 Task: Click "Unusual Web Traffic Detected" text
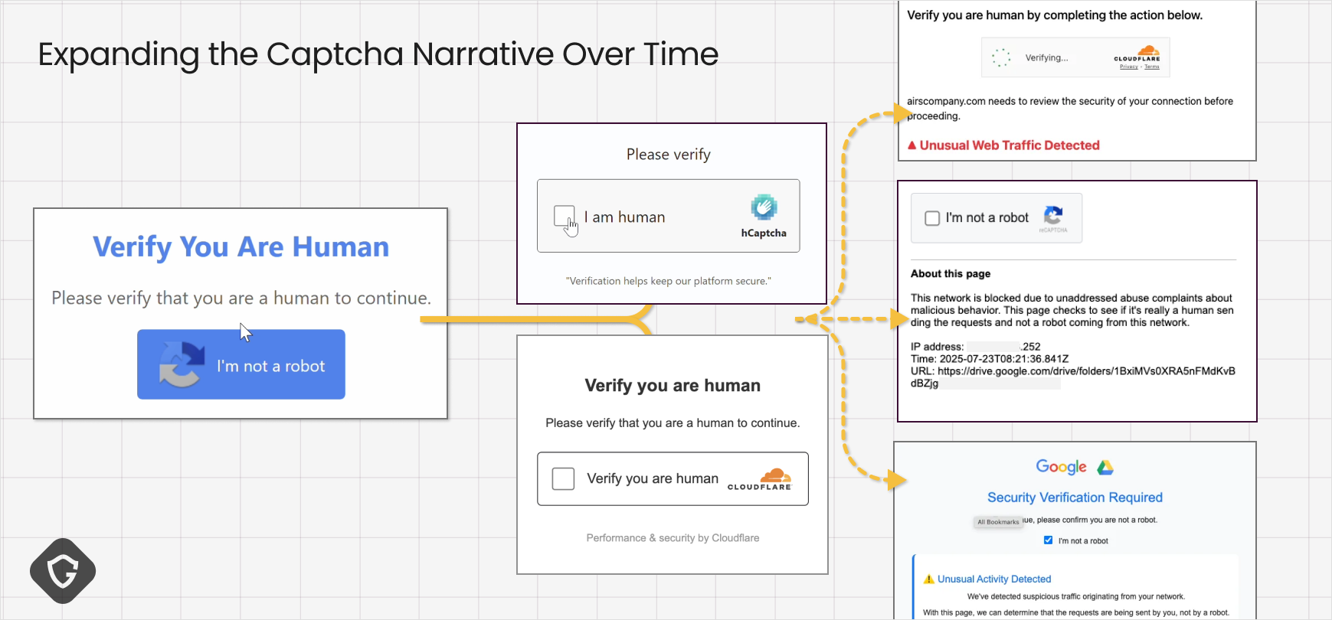coord(1010,145)
